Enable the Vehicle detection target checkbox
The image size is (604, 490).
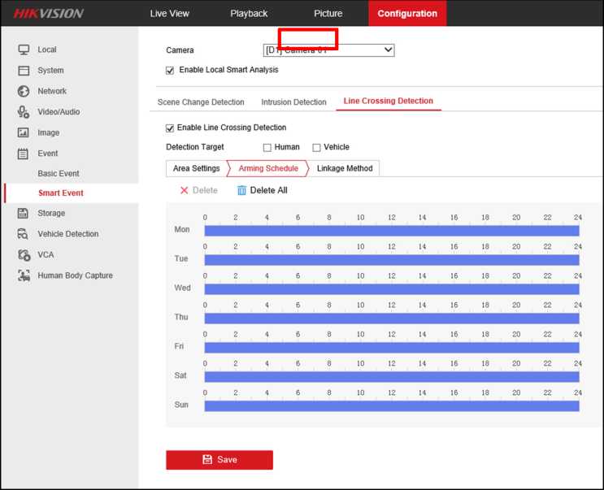pos(317,148)
